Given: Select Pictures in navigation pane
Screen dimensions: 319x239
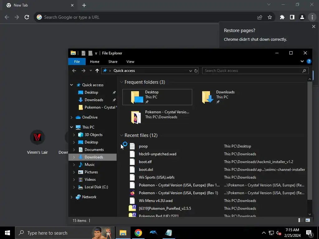Looking at the screenshot, I should coord(91,172).
